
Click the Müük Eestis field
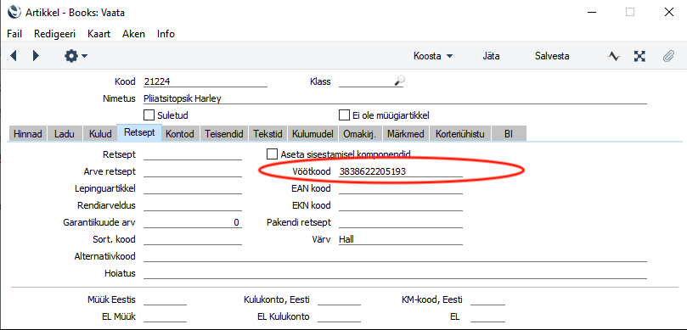[x=165, y=300]
